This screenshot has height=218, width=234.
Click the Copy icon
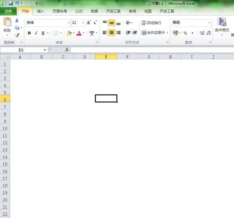click(17, 28)
